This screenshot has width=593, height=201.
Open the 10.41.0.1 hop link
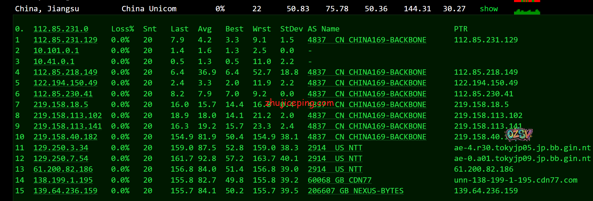54,61
